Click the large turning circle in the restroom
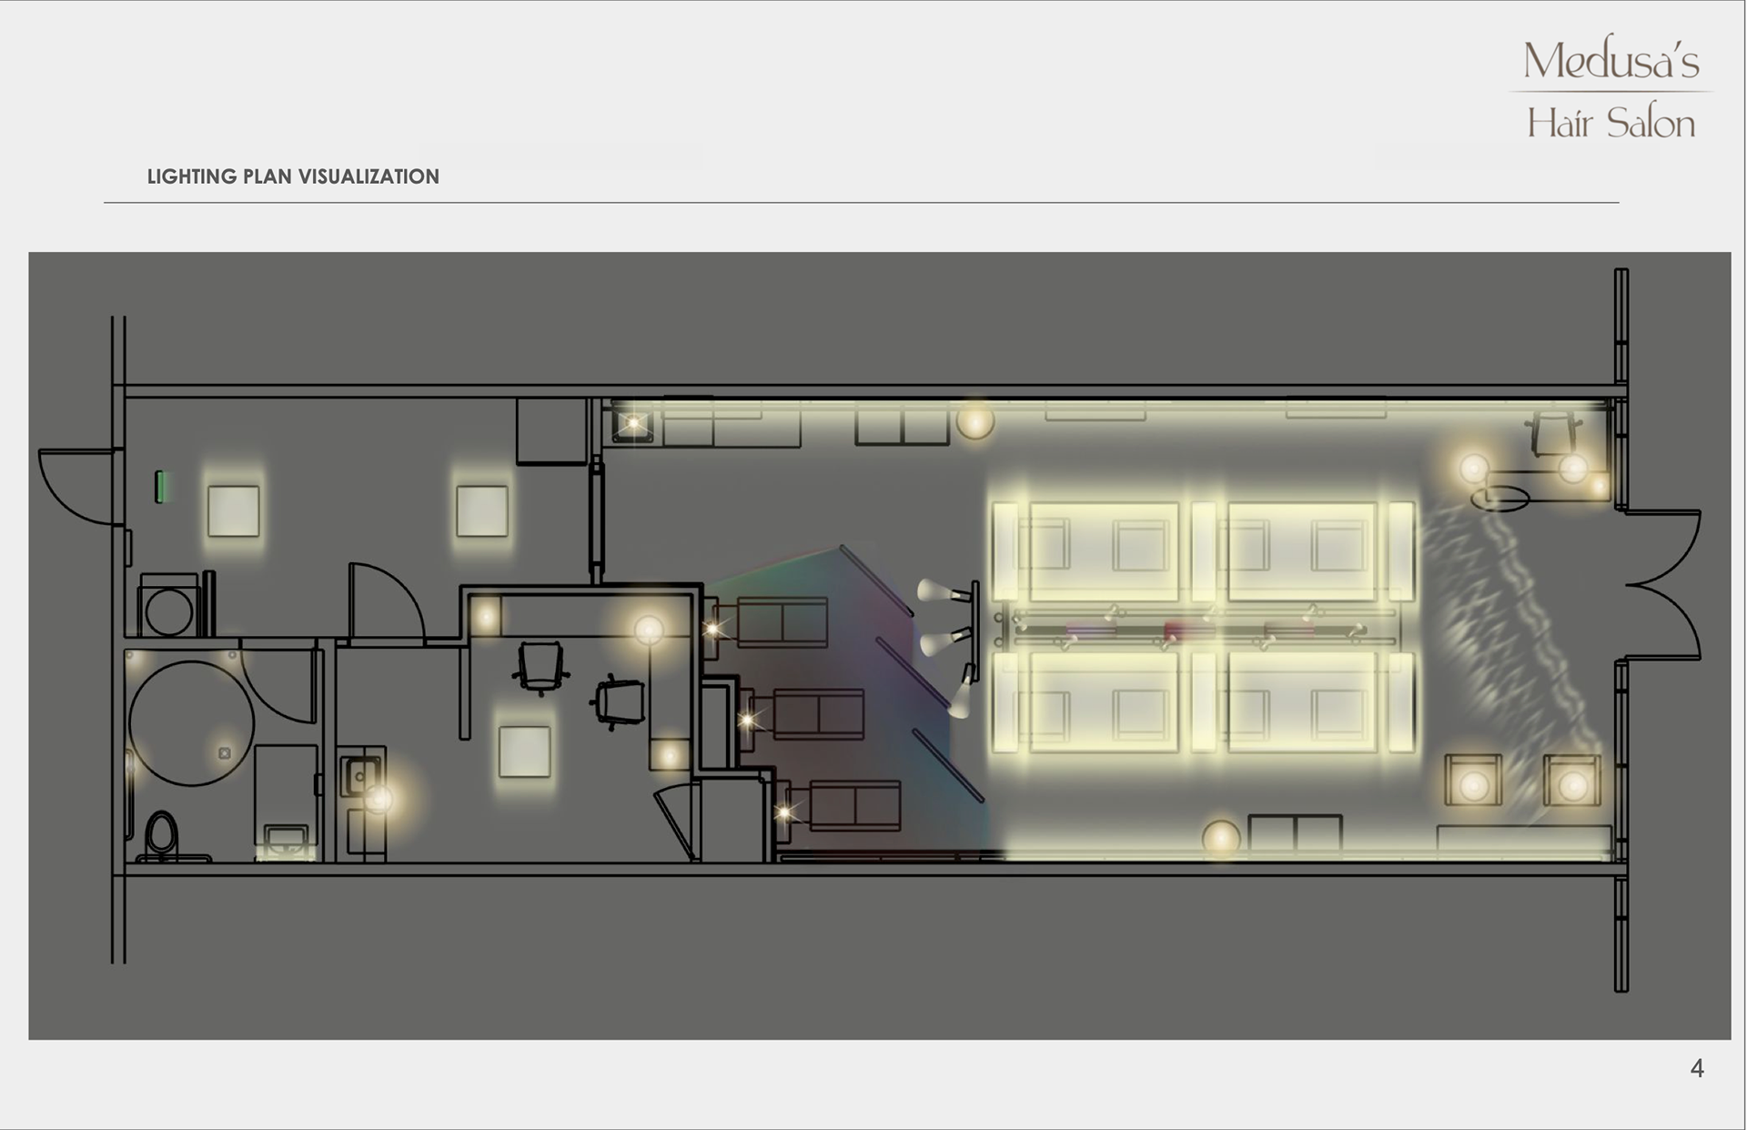The height and width of the screenshot is (1130, 1747). (191, 723)
